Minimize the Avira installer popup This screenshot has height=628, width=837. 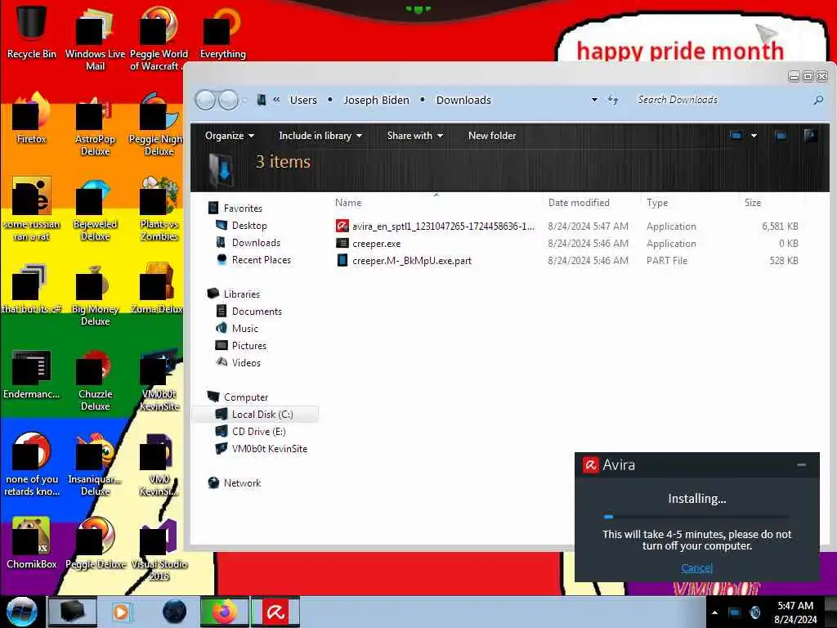[x=801, y=464]
